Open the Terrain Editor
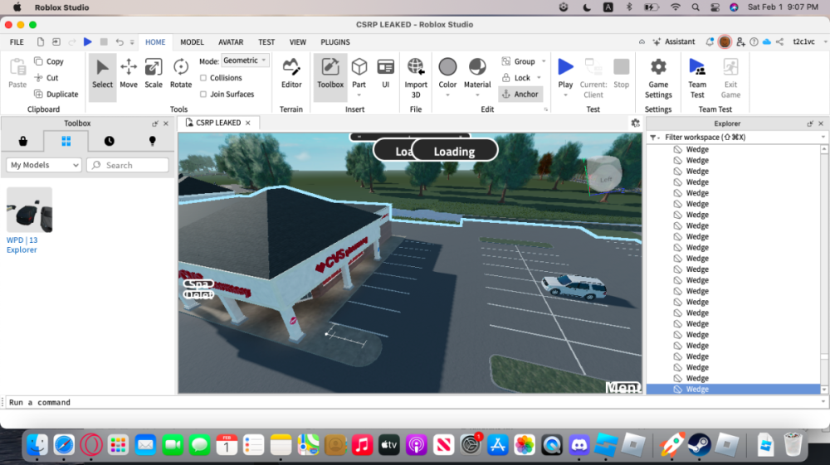830x465 pixels. (x=291, y=74)
